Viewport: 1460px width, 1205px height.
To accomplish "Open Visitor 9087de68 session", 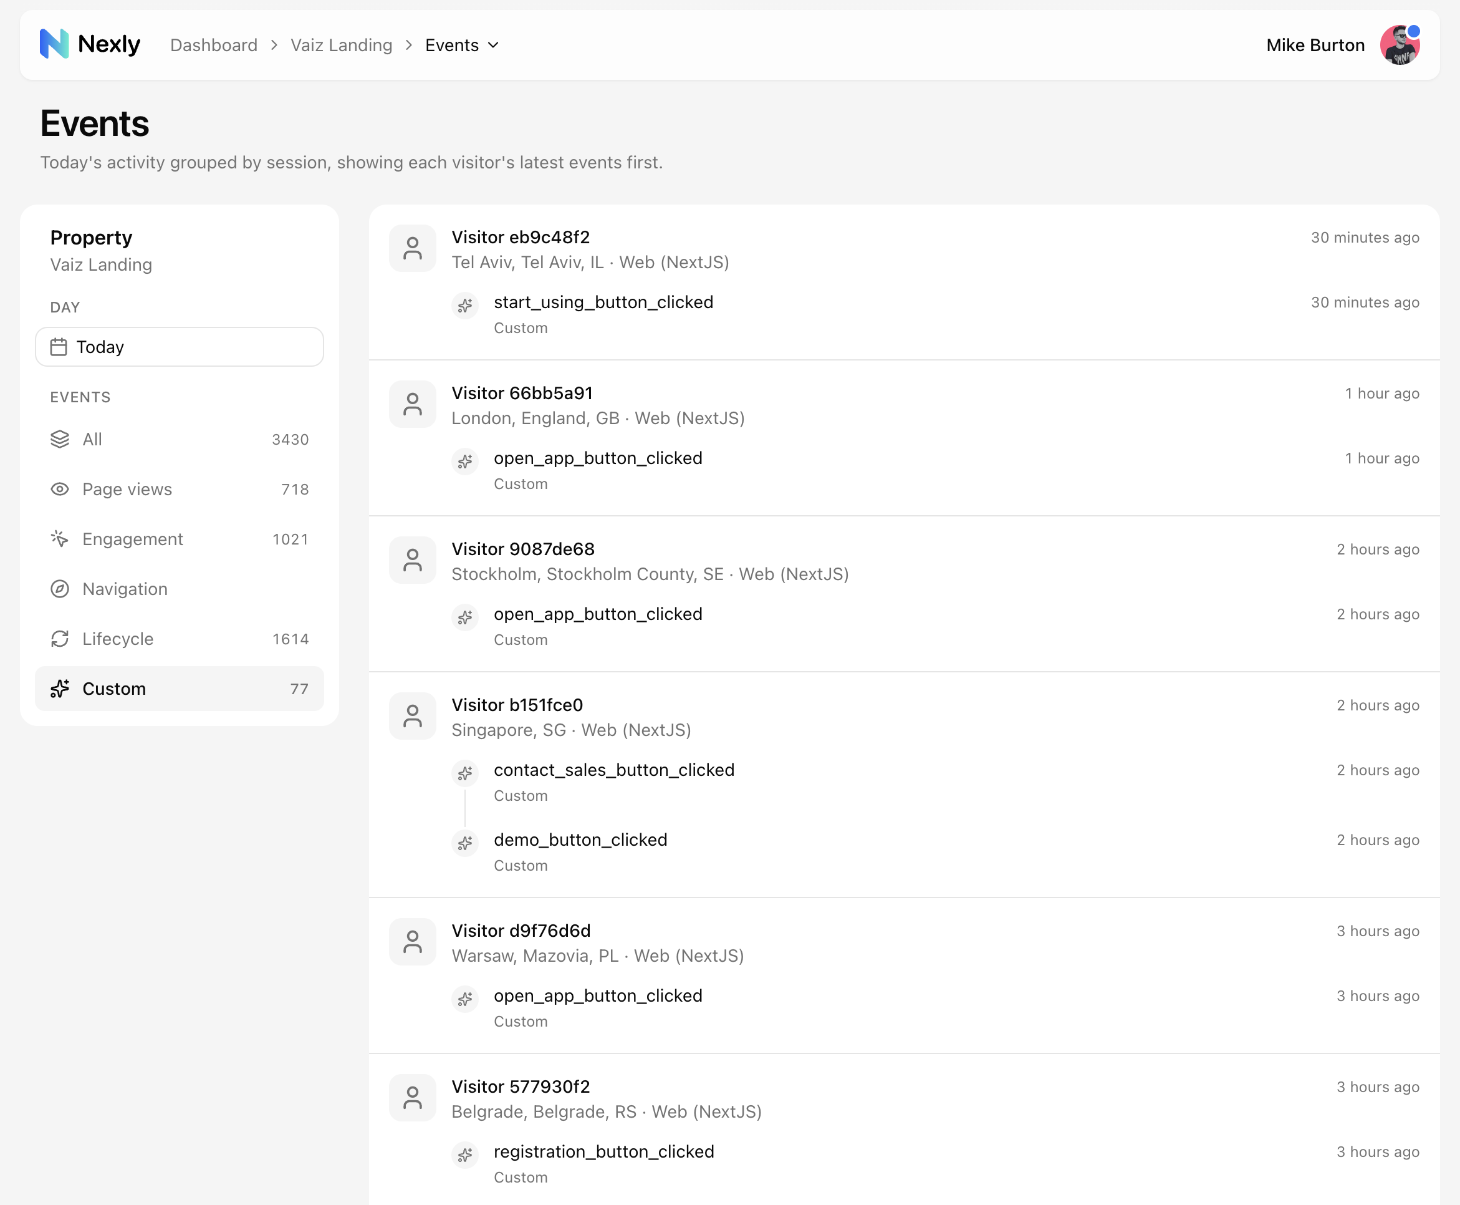I will pos(523,549).
